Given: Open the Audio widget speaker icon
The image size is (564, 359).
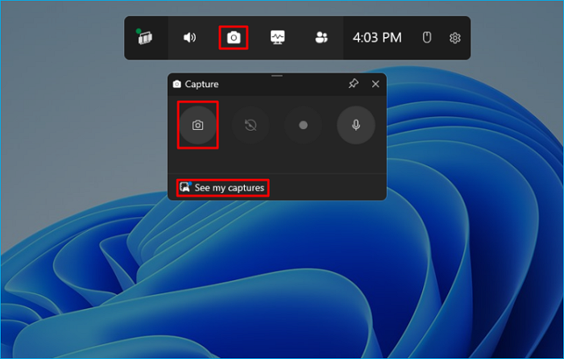Looking at the screenshot, I should coord(189,38).
